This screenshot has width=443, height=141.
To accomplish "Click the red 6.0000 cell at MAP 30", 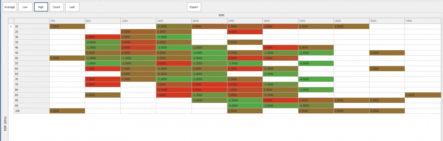I will coord(103,37).
